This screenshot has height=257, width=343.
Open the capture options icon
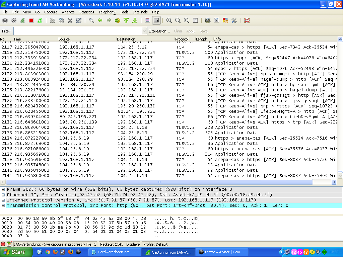point(14,20)
